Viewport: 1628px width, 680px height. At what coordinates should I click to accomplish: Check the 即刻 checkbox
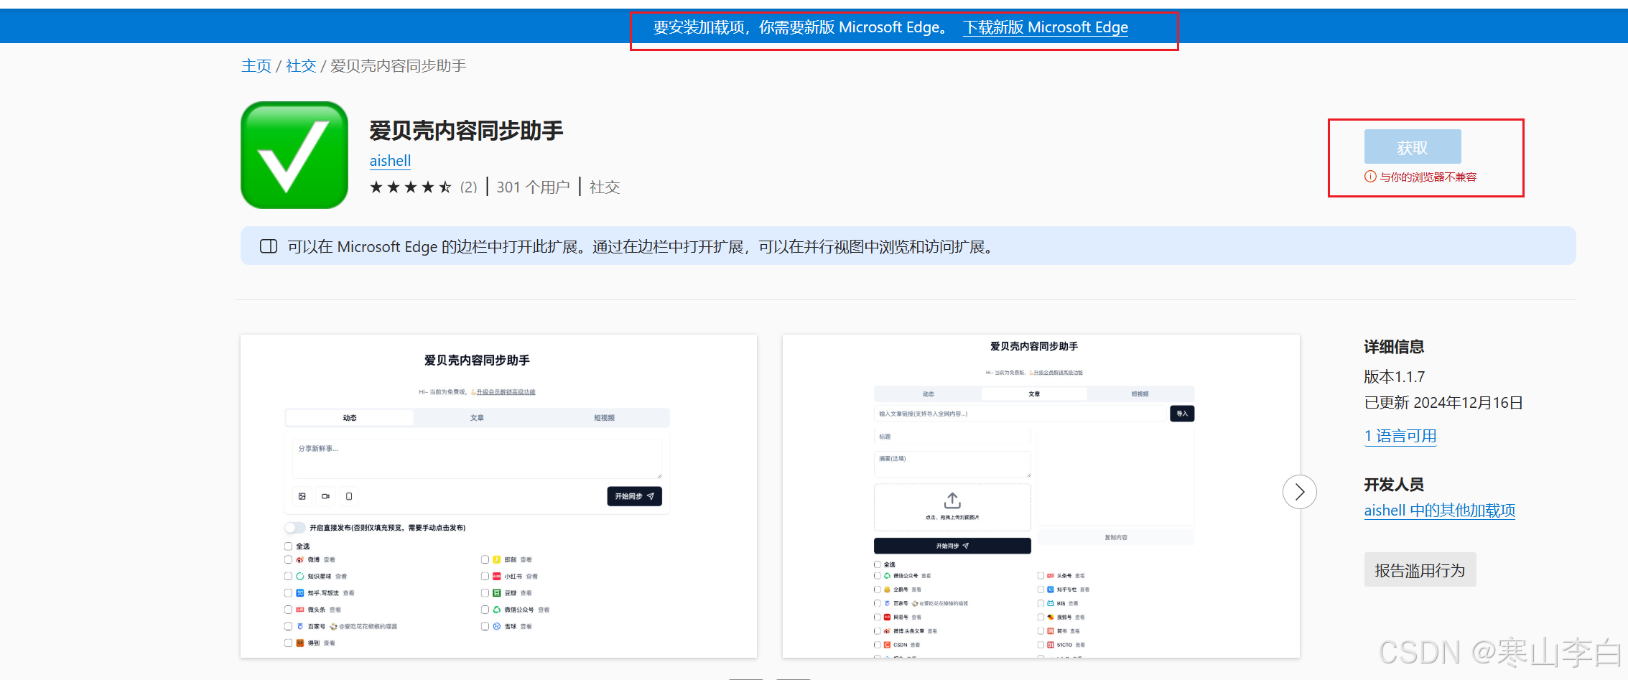pyautogui.click(x=485, y=559)
